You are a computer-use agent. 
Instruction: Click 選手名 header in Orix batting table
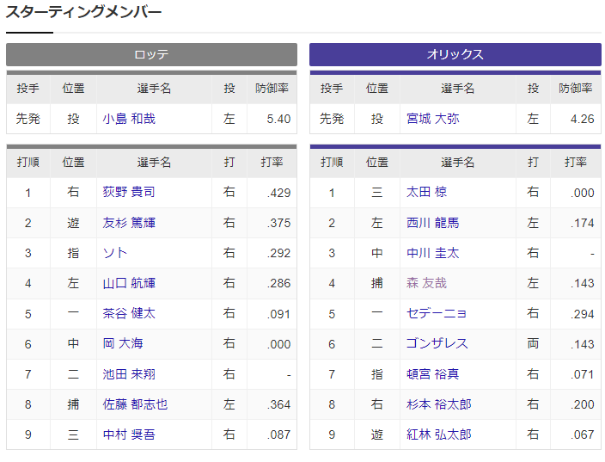pyautogui.click(x=457, y=163)
